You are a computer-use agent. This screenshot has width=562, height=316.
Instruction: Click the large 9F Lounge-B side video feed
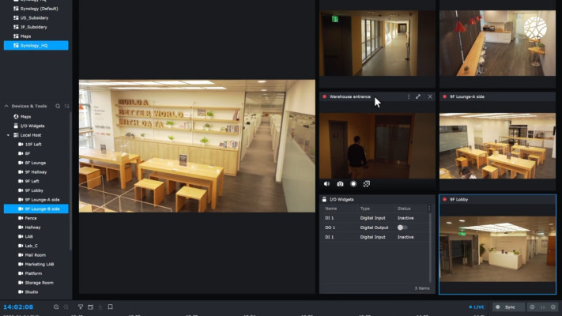(197, 146)
